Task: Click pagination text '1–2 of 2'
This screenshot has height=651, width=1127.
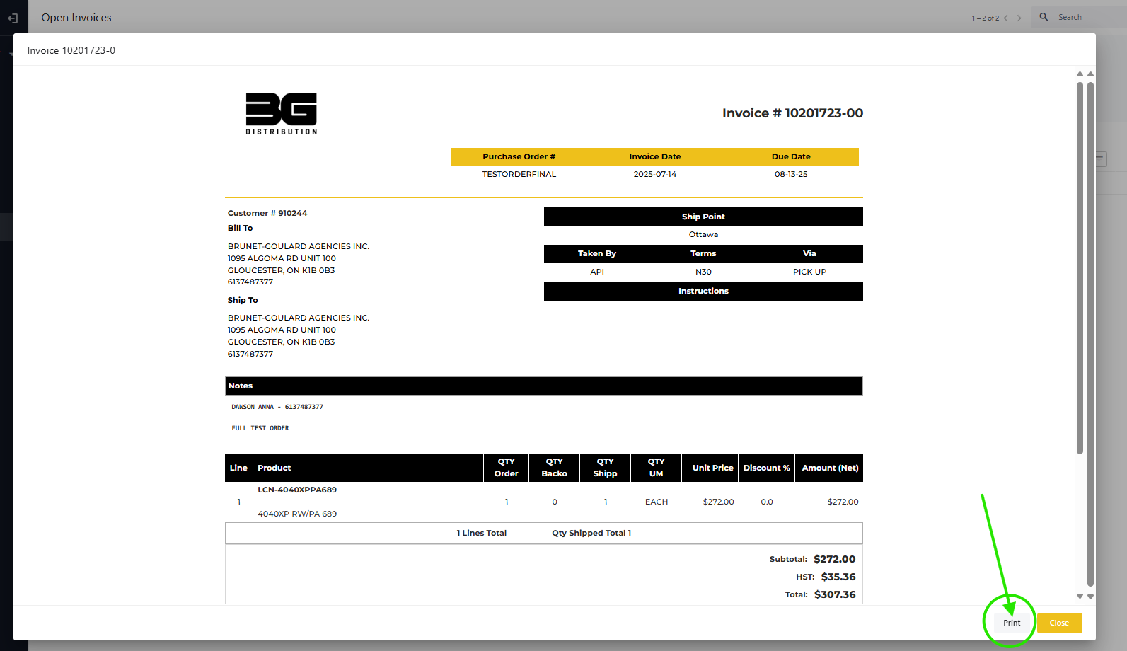Action: tap(986, 18)
